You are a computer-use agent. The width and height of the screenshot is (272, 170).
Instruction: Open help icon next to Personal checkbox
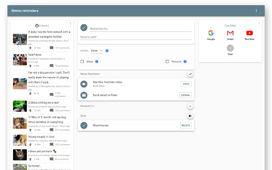coord(185,61)
